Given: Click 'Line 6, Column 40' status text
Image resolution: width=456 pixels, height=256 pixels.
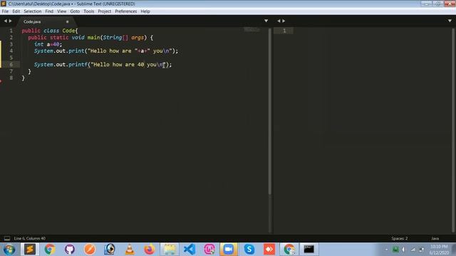Looking at the screenshot, I should point(30,238).
